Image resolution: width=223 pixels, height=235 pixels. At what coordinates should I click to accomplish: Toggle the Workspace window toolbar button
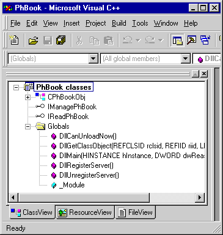pos(177,40)
